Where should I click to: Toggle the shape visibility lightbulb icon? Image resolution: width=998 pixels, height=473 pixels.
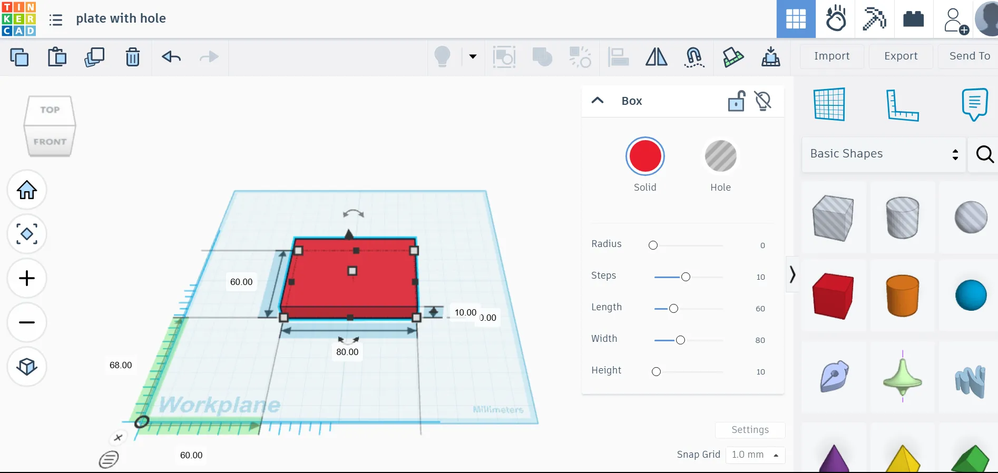pyautogui.click(x=763, y=101)
